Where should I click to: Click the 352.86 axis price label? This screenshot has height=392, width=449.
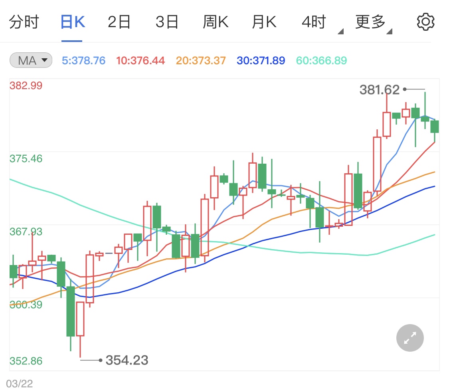click(x=26, y=361)
